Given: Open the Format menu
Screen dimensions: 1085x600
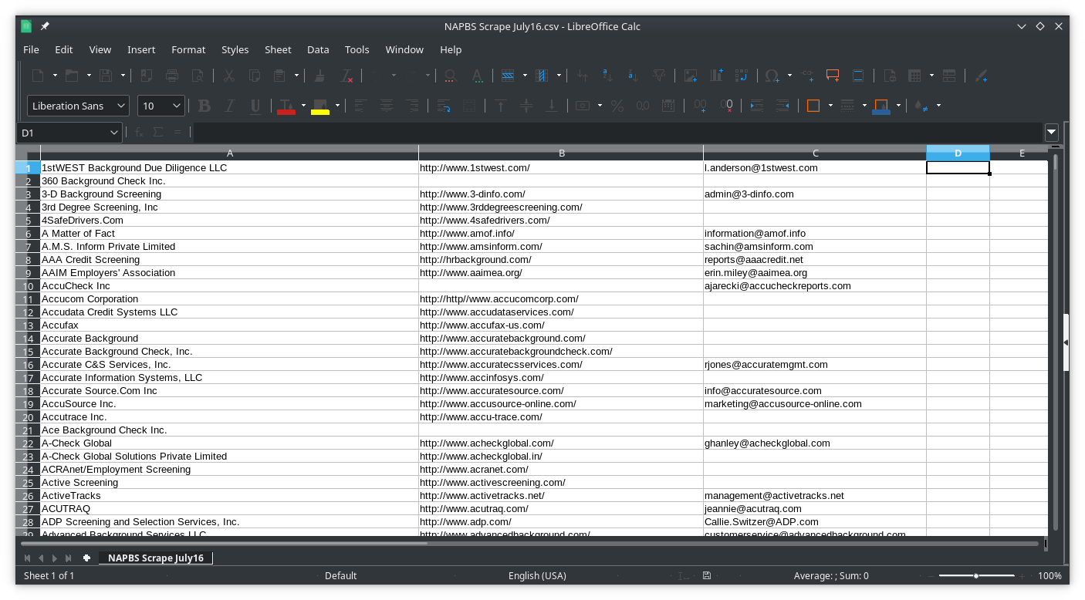Looking at the screenshot, I should (x=188, y=49).
